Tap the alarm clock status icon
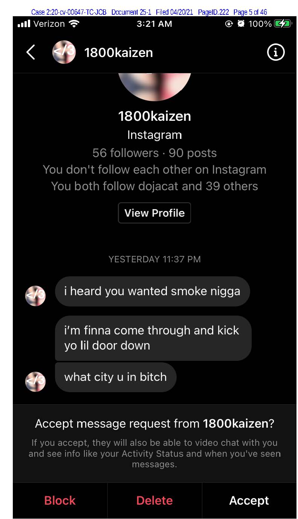This screenshot has width=298, height=519. 241,24
